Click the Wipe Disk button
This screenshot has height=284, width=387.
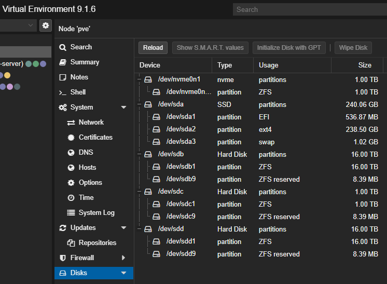[353, 48]
